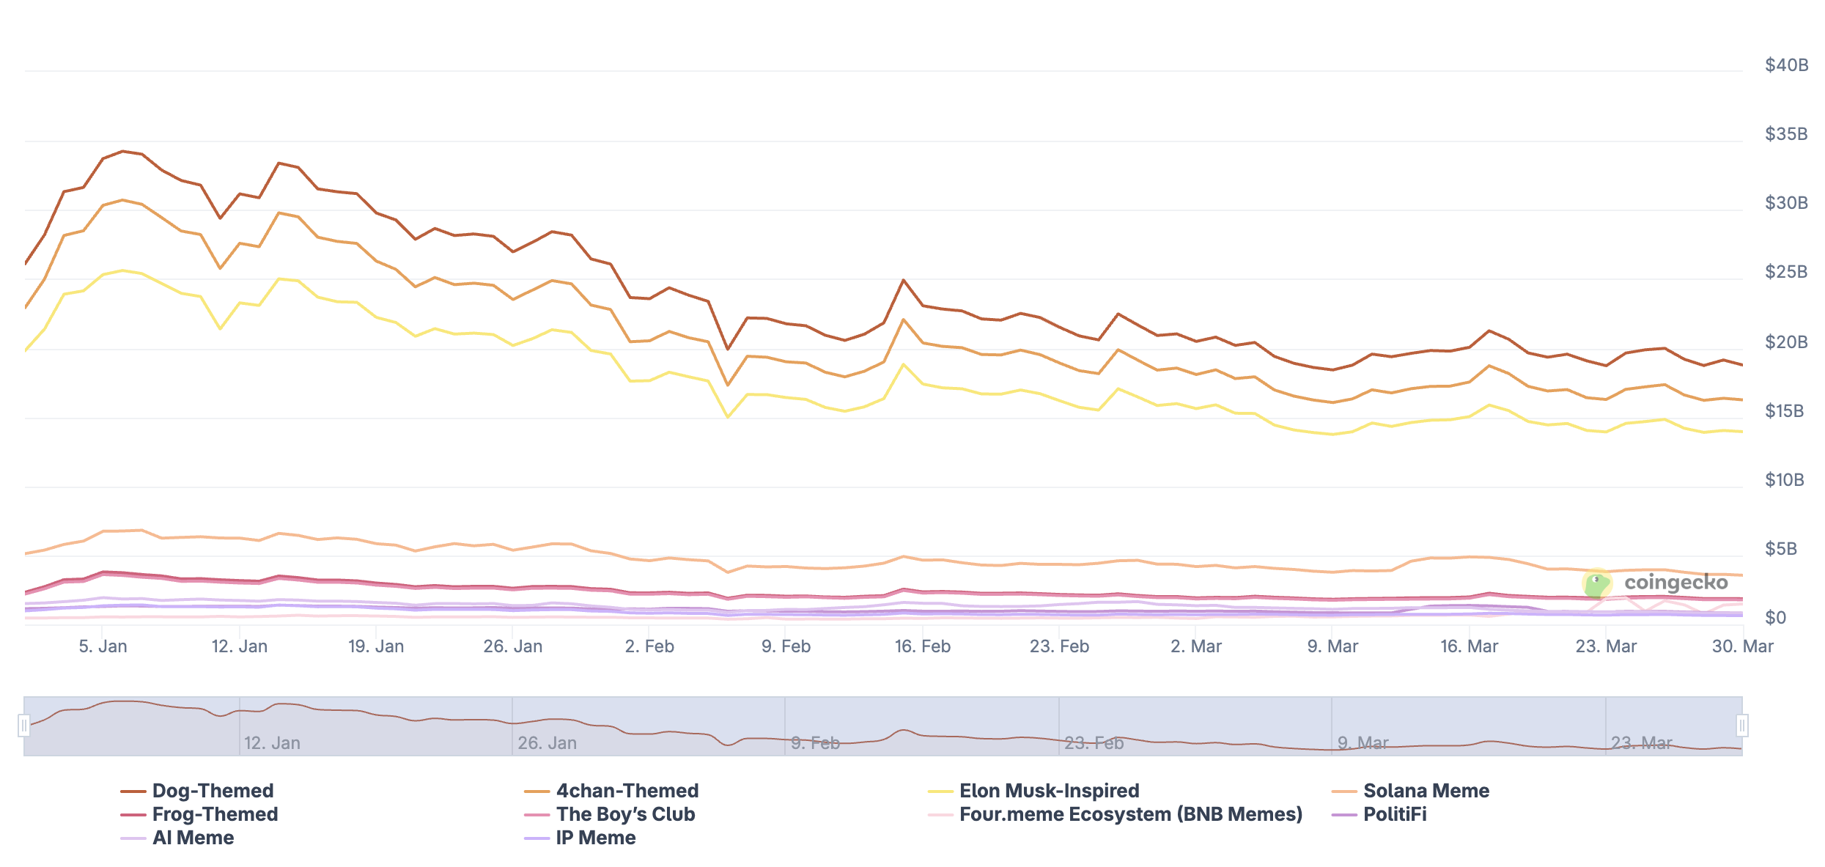Toggle the Solana Meme legend entry

pyautogui.click(x=1426, y=791)
